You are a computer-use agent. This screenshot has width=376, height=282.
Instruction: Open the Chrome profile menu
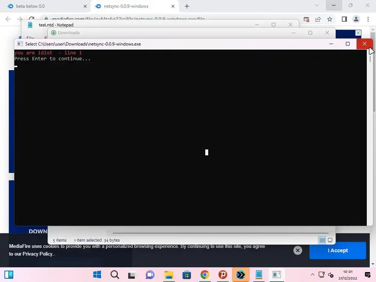click(356, 19)
